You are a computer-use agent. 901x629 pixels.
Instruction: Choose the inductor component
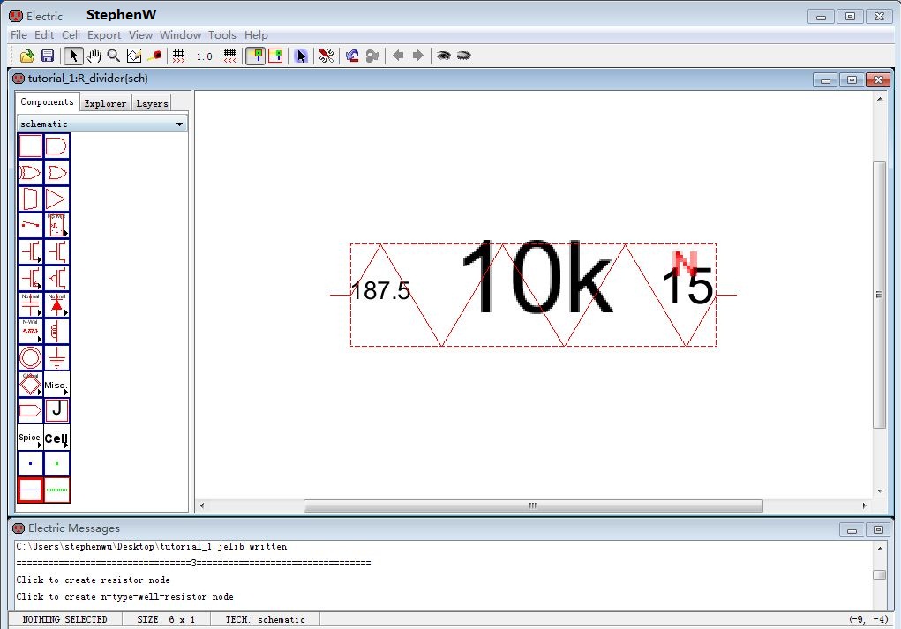56,331
